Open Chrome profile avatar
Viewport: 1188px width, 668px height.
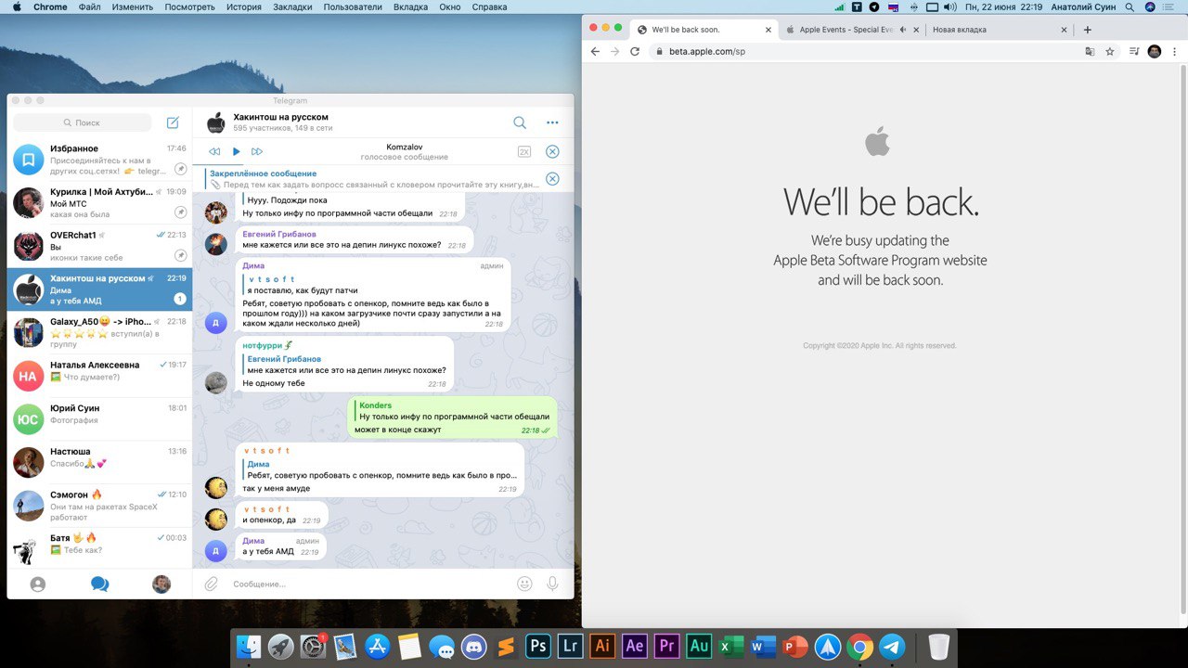tap(1155, 52)
